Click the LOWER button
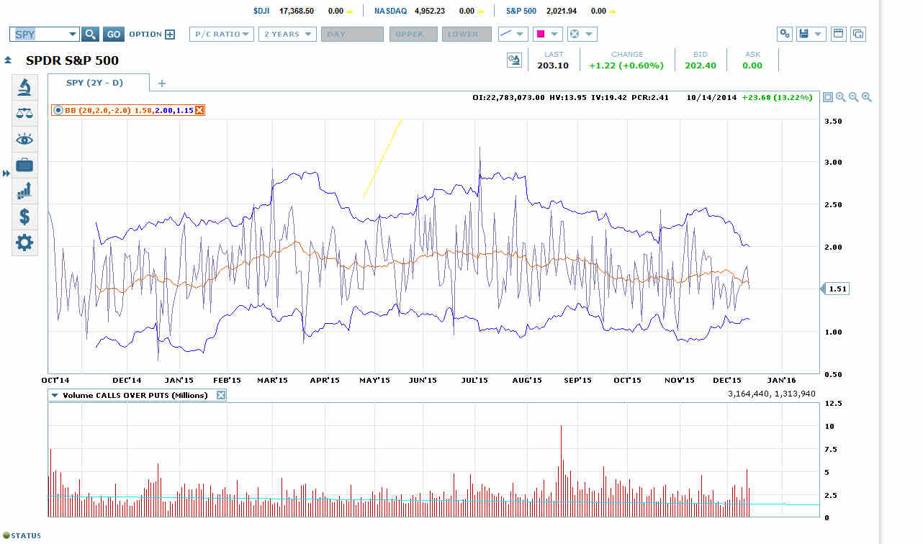 (x=468, y=34)
